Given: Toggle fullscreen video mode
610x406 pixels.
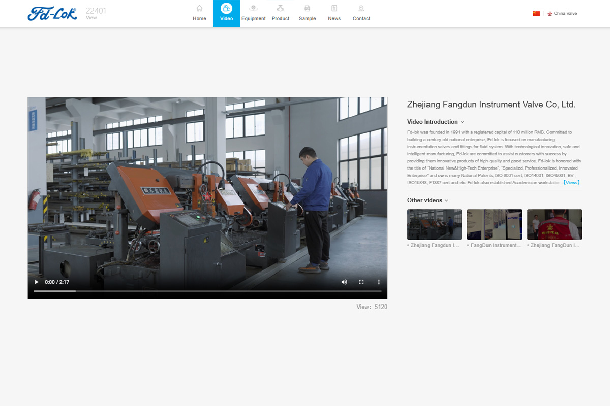Looking at the screenshot, I should 361,282.
